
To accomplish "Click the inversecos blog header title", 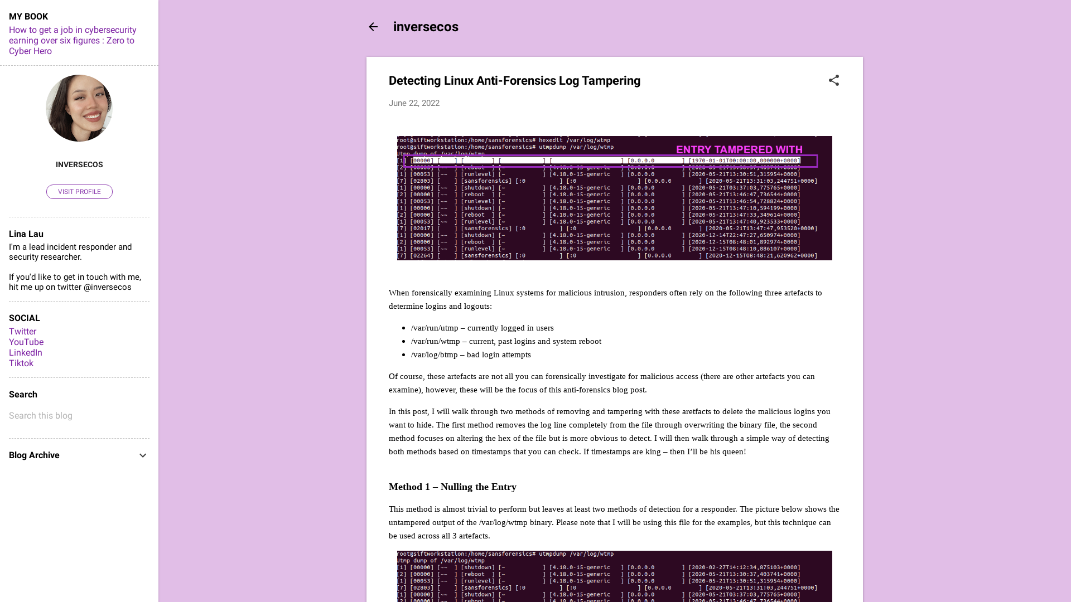I will click(426, 27).
